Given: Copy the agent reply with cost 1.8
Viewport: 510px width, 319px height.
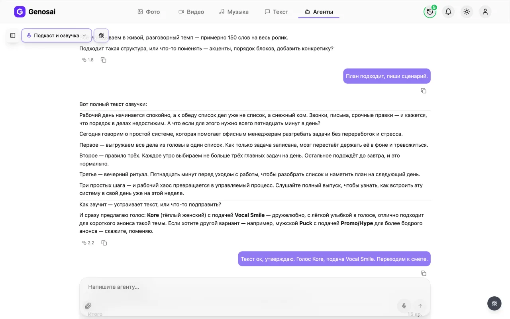Looking at the screenshot, I should click(x=103, y=60).
